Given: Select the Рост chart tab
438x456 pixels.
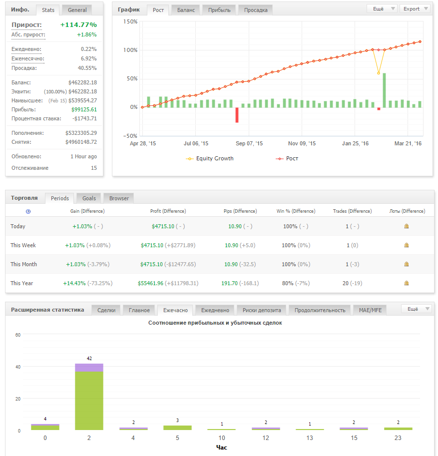Looking at the screenshot, I should (158, 10).
